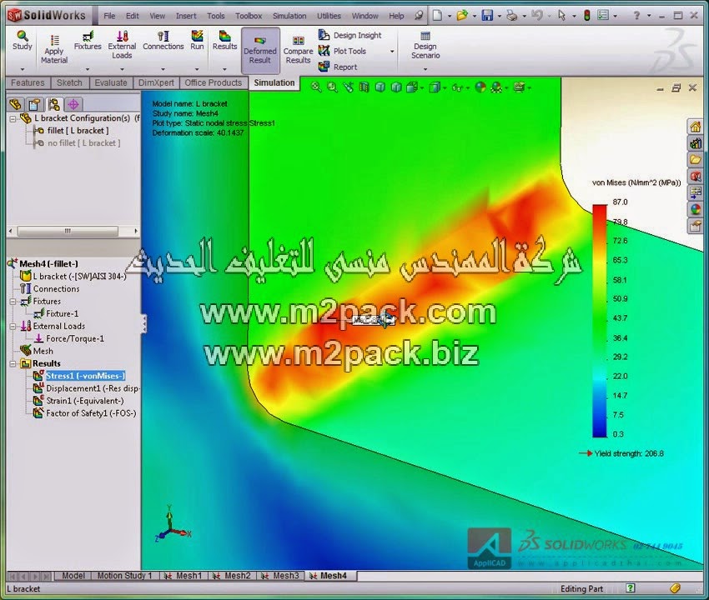709x600 pixels.
Task: Open the File menu
Action: (x=109, y=16)
